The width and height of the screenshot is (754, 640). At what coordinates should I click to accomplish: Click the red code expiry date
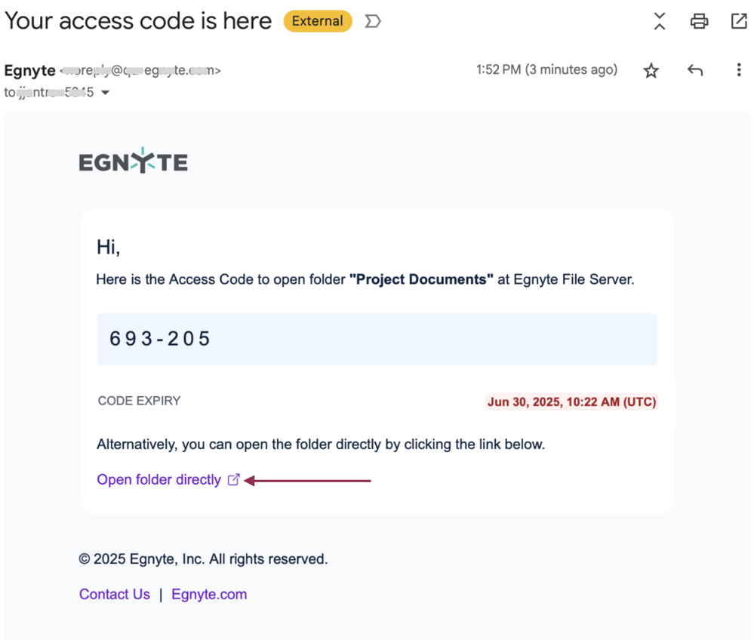[572, 402]
